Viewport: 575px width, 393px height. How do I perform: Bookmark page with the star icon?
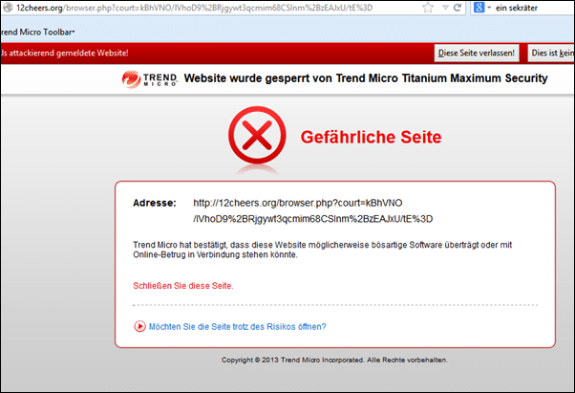(428, 8)
